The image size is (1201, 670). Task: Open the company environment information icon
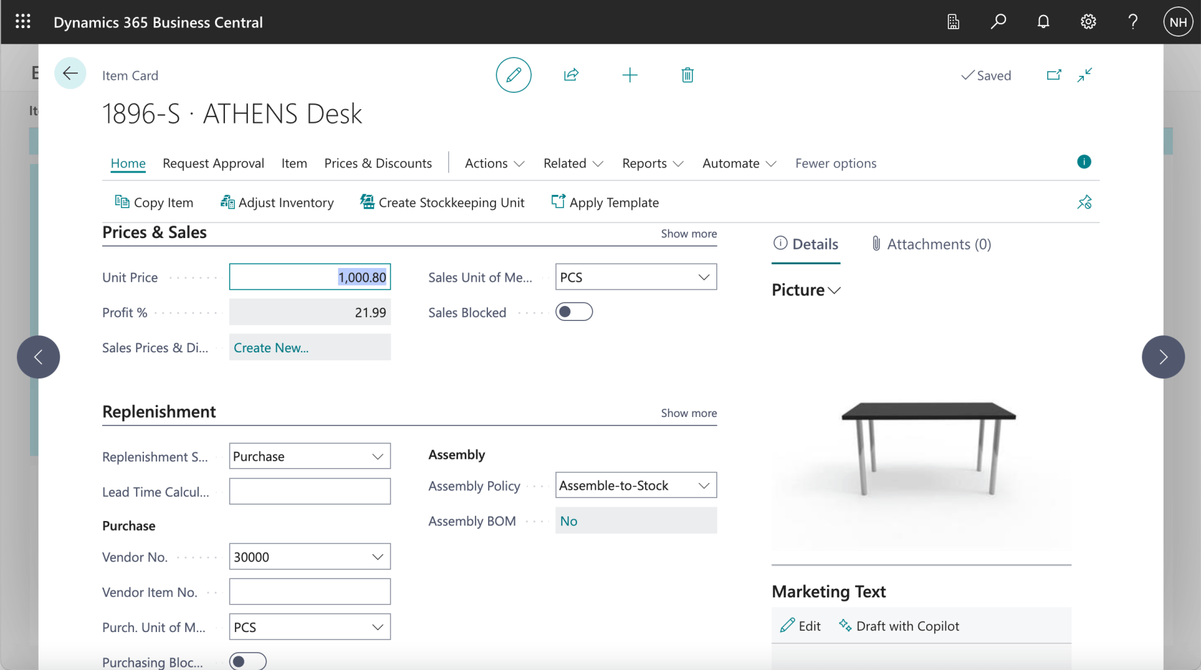click(x=953, y=22)
